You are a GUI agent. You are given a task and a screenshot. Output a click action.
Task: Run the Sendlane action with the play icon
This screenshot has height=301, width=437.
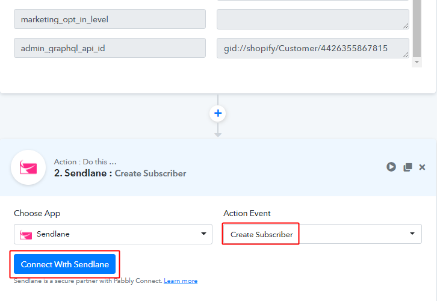[391, 167]
